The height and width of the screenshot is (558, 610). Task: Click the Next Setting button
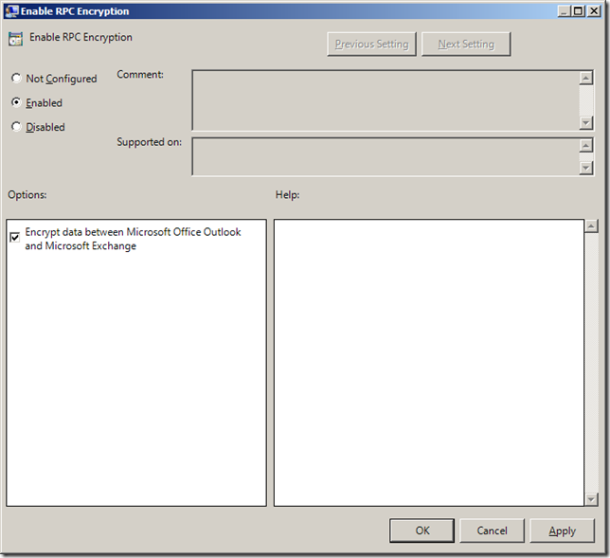click(466, 44)
